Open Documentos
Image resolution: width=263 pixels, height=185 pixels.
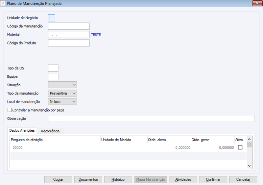click(88, 179)
